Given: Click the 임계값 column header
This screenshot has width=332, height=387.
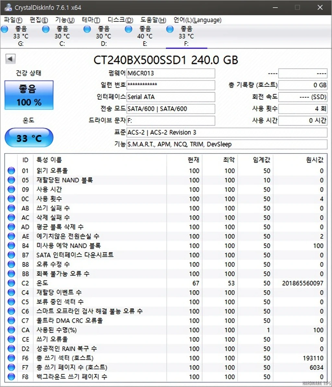Looking at the screenshot, I should (x=262, y=160).
